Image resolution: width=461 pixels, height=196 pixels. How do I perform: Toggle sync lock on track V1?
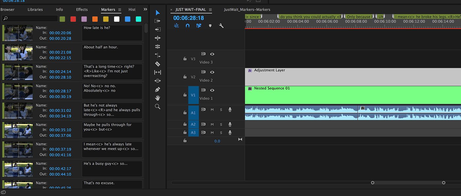[203, 90]
